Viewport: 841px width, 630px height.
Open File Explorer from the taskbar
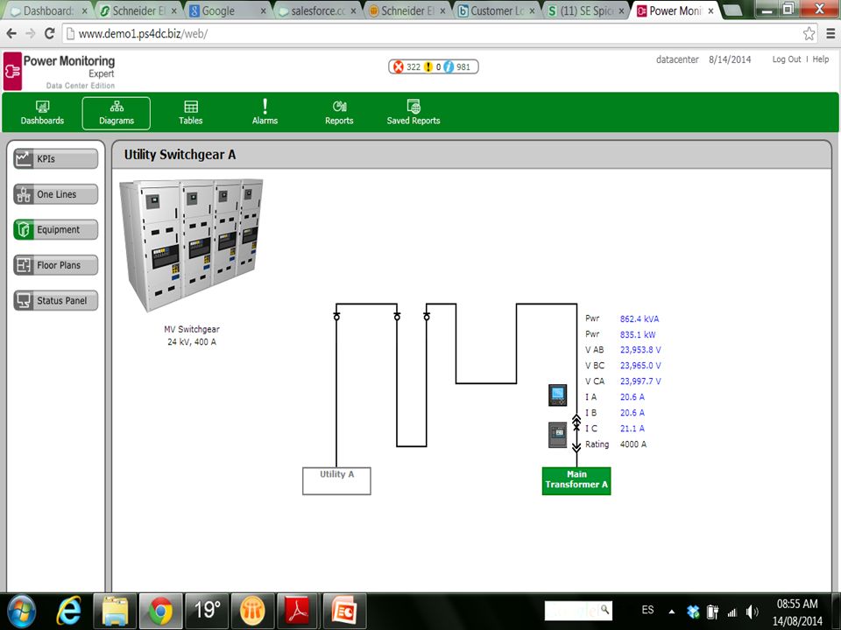115,612
